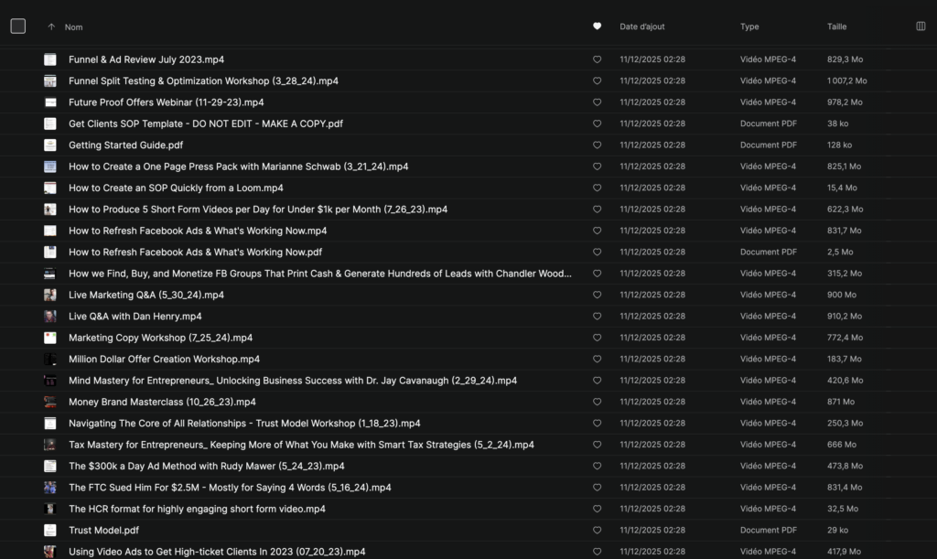Sort the list by Taille column
Image resolution: width=937 pixels, height=559 pixels.
coord(836,27)
